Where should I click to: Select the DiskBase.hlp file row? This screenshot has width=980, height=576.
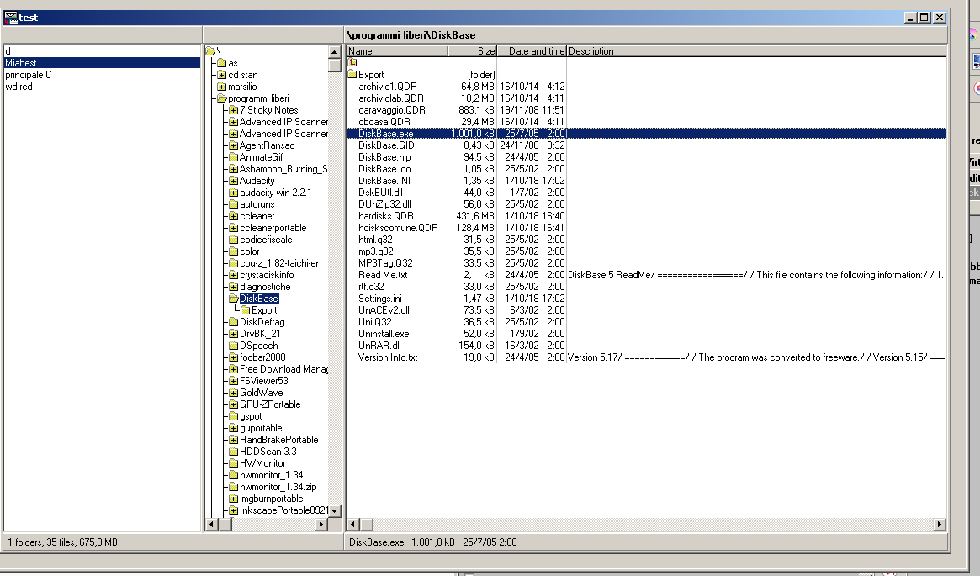646,157
